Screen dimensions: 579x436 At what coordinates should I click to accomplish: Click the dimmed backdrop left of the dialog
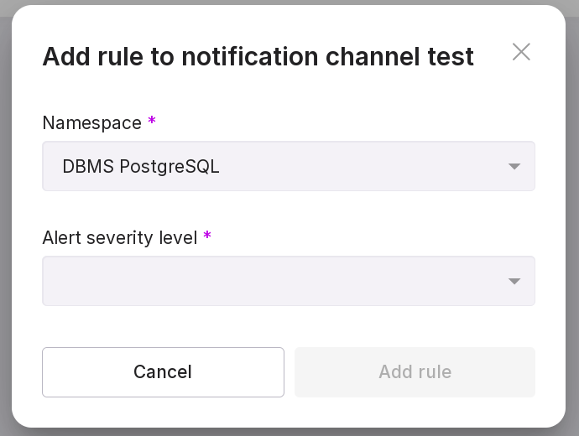point(5,218)
